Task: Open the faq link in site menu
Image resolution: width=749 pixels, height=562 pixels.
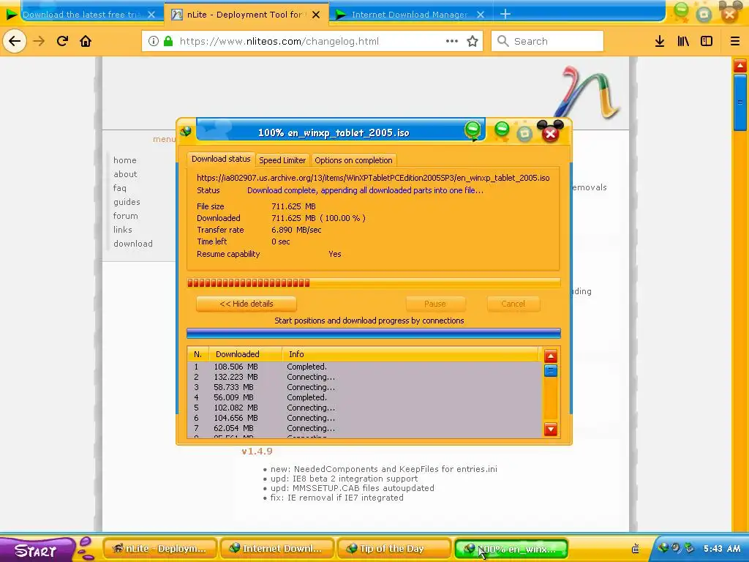Action: tap(119, 188)
